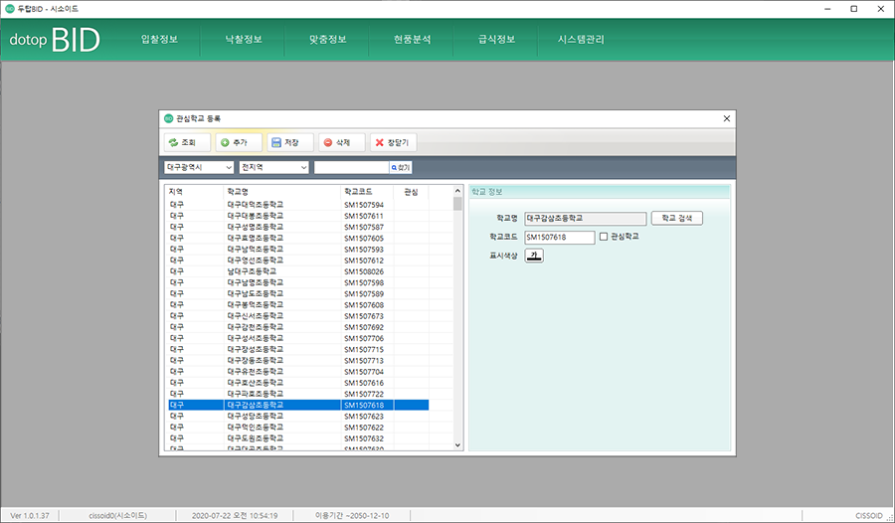
Task: Click the 저장 (save) disk button
Action: [x=289, y=143]
